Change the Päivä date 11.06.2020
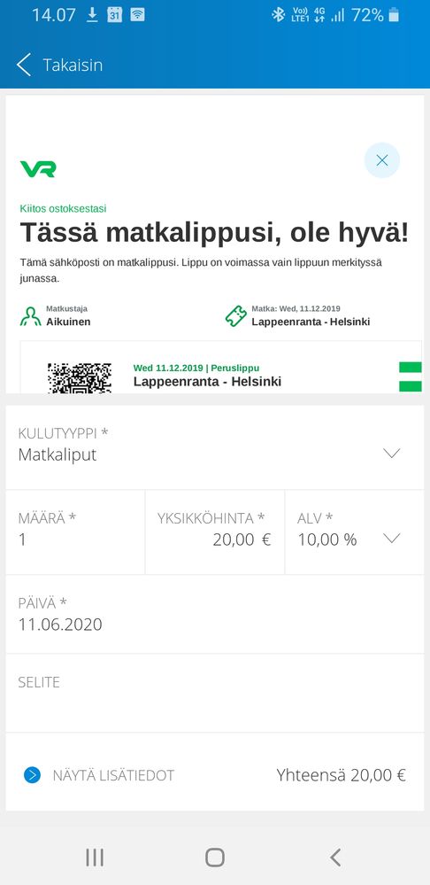Viewport: 430px width, 885px height. [x=215, y=615]
